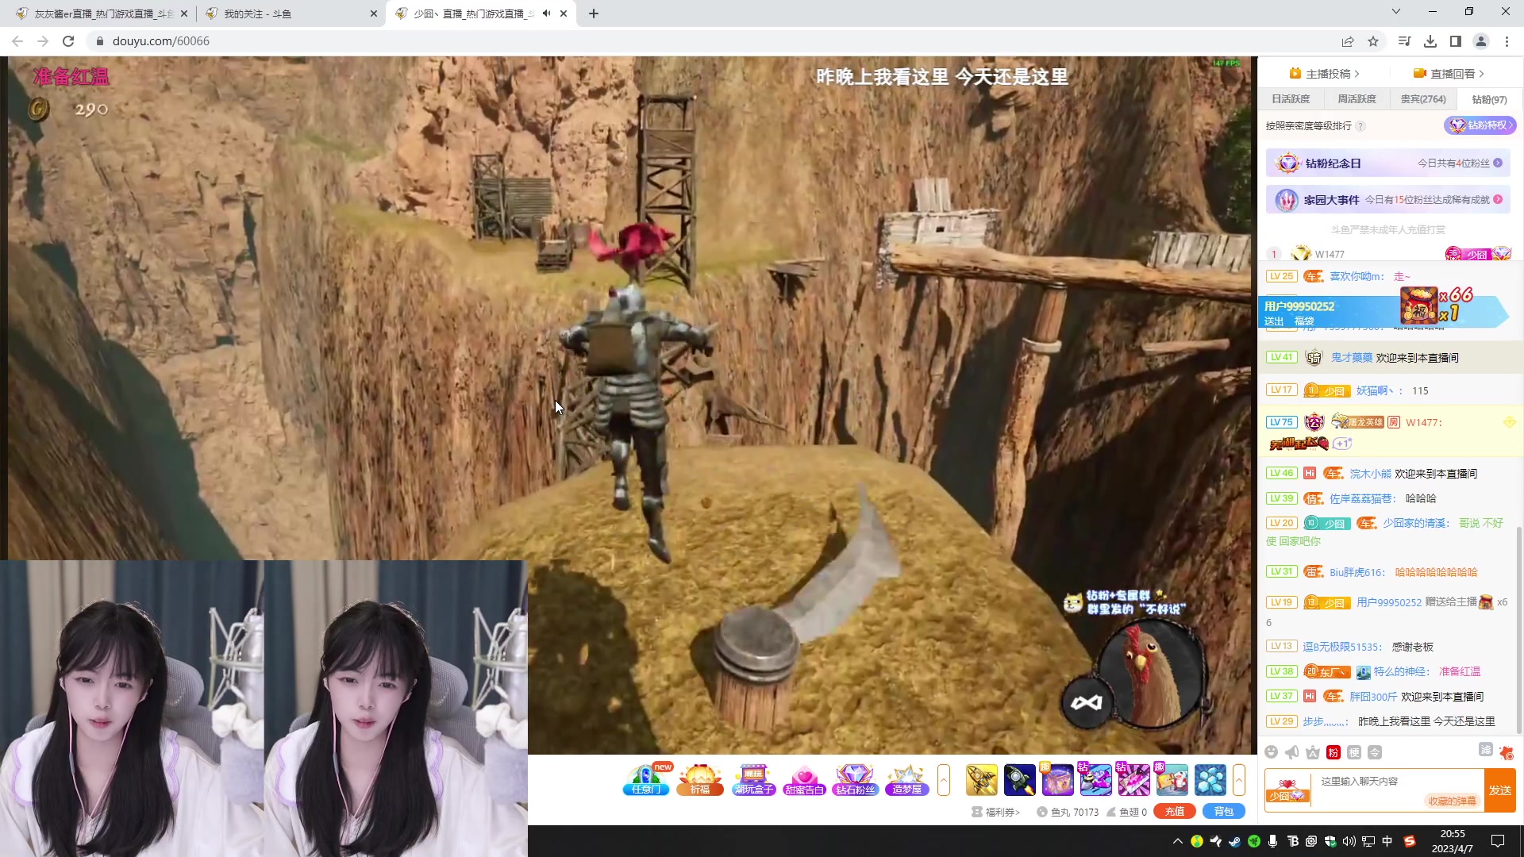Viewport: 1524px width, 857px height.
Task: Open the browser profile avatar
Action: point(1481,41)
